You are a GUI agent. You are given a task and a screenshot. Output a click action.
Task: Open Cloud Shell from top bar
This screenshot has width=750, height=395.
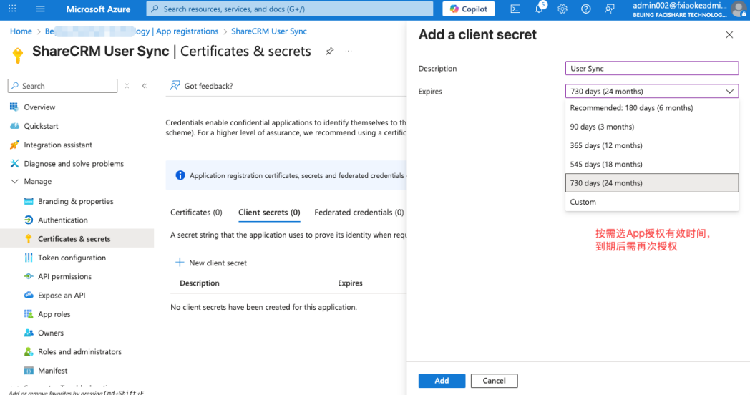(515, 9)
